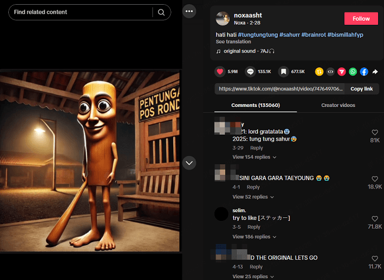Click the 5.9M likes count

coord(232,71)
